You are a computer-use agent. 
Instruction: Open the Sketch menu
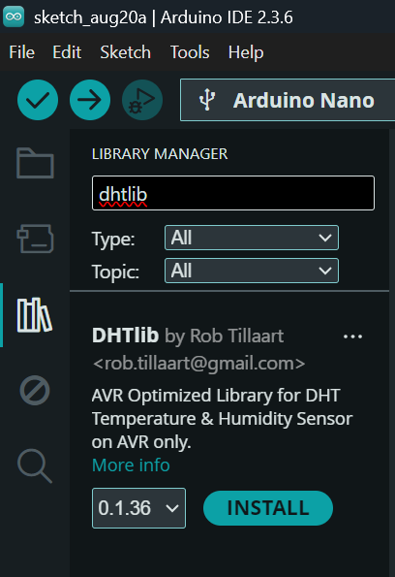click(x=126, y=52)
